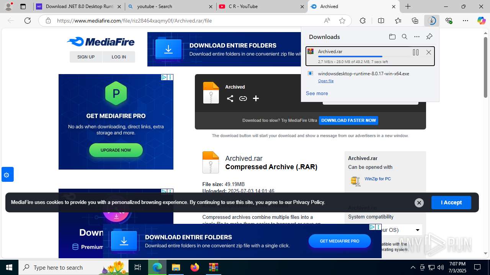The image size is (490, 275).
Task: Open the Extensions icon
Action: [x=363, y=21]
